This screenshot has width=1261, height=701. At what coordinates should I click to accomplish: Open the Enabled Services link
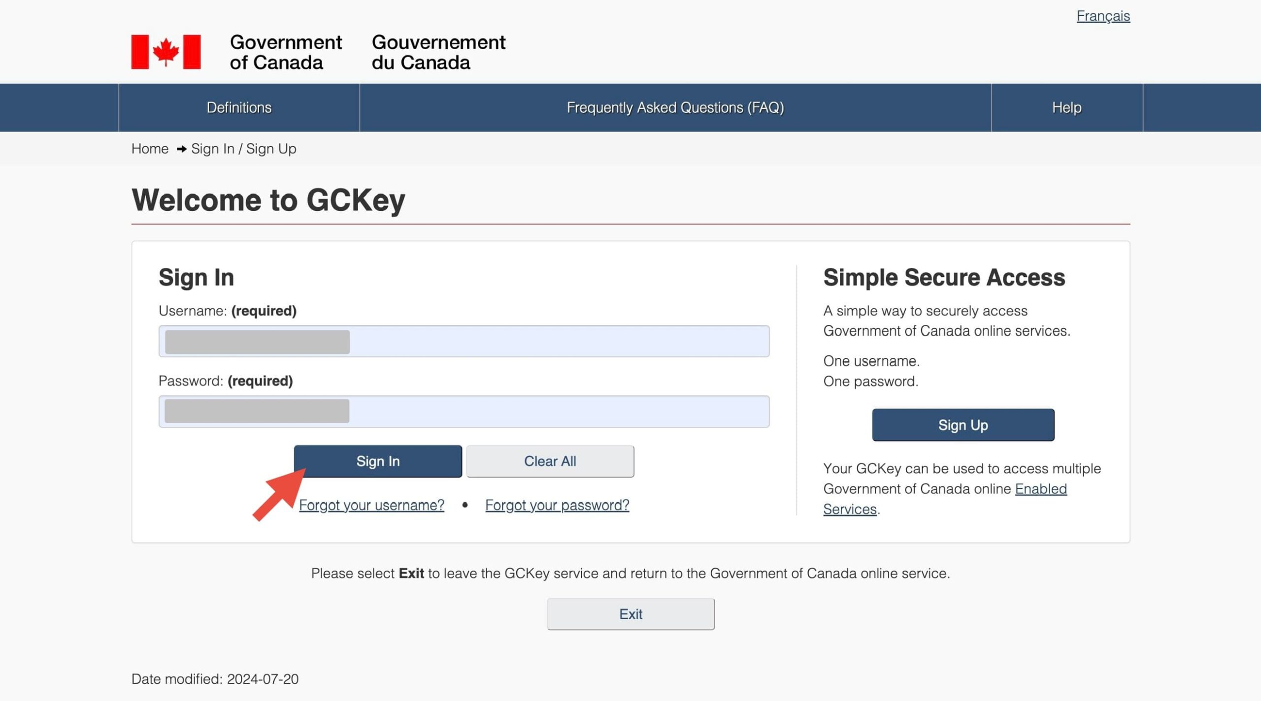tap(1040, 489)
